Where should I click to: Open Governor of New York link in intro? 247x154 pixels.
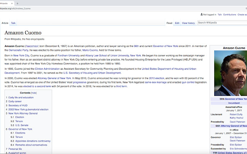point(166,46)
